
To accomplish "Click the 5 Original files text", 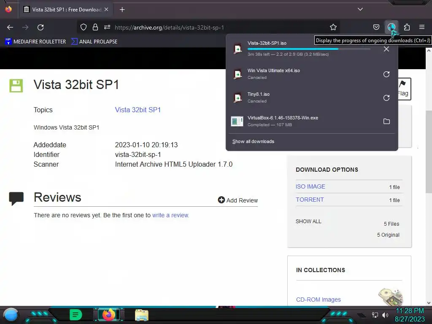I will click(x=388, y=235).
